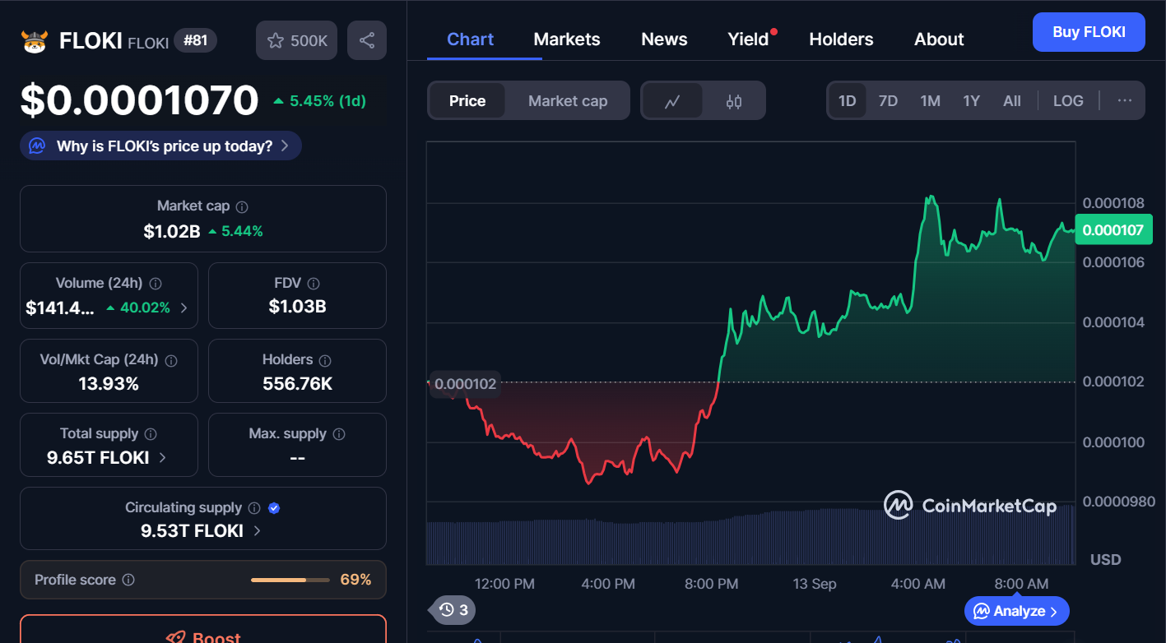1166x643 pixels.
Task: Set chart range to 1M
Action: 930,101
